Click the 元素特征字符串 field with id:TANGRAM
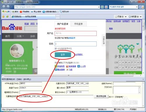This screenshot has width=146, height=112. pos(56,97)
